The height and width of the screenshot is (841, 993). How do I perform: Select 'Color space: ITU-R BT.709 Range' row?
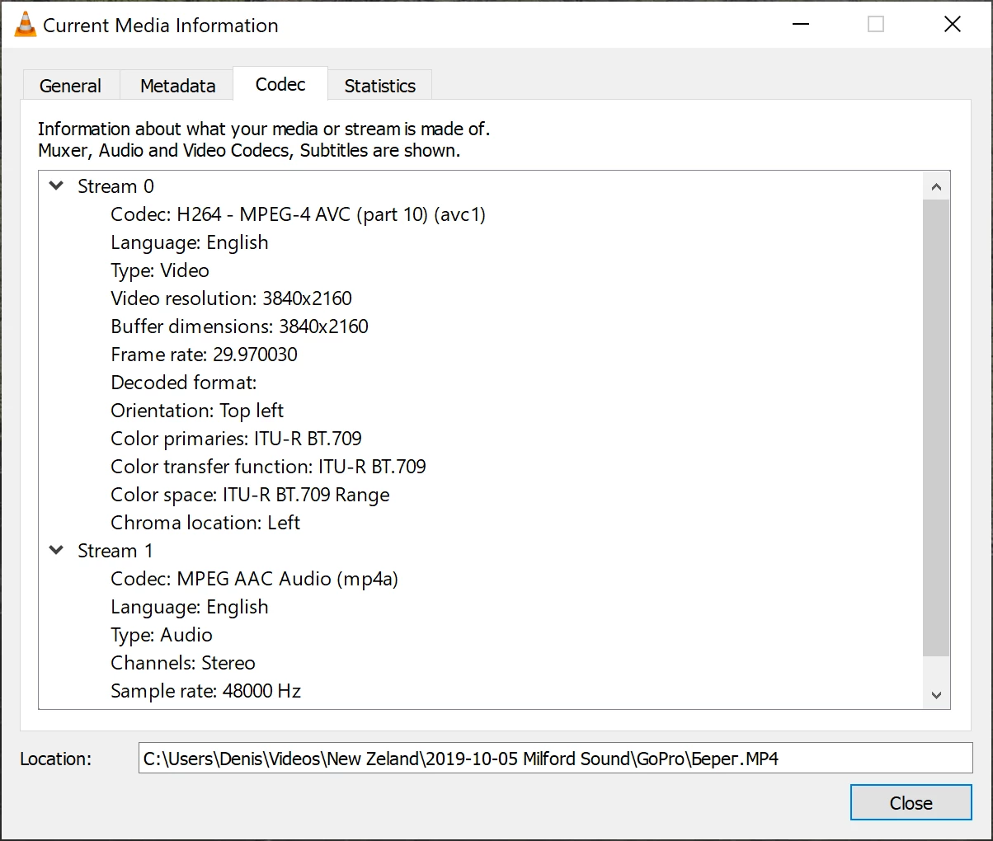tap(251, 495)
